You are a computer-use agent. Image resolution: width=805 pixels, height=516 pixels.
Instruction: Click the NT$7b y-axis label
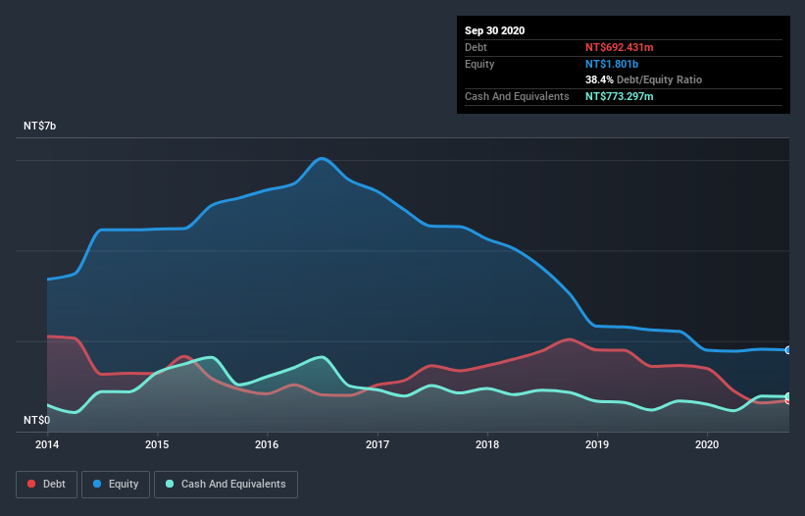tap(40, 126)
